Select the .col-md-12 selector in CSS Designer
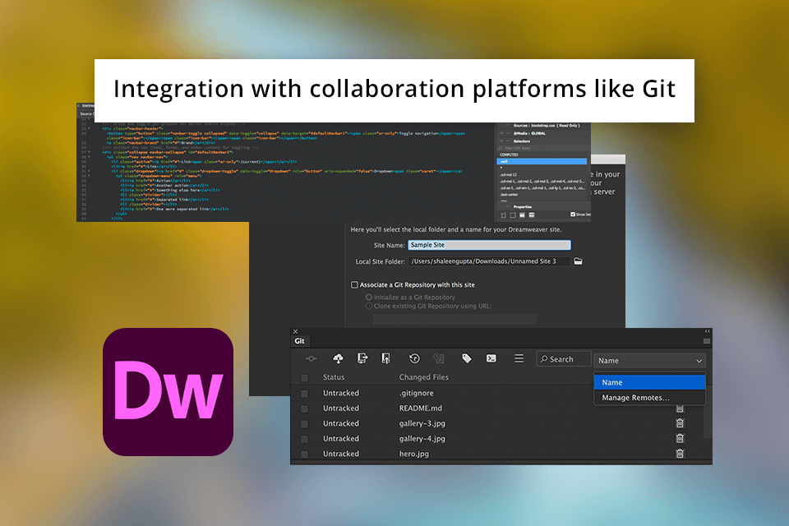The width and height of the screenshot is (789, 526). pos(510,175)
